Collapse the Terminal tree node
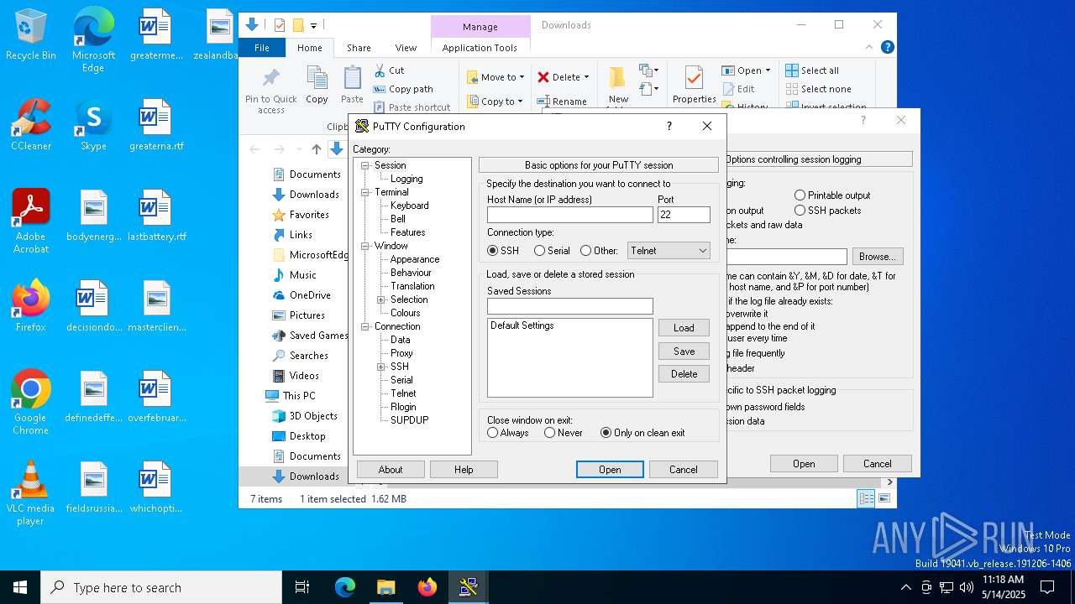The width and height of the screenshot is (1075, 604). tap(365, 192)
